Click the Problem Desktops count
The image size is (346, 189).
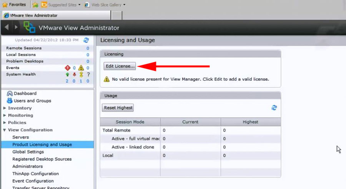pos(88,61)
